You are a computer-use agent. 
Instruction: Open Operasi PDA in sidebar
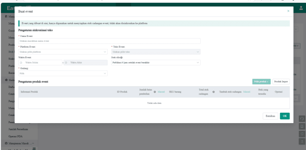click(x=15, y=136)
